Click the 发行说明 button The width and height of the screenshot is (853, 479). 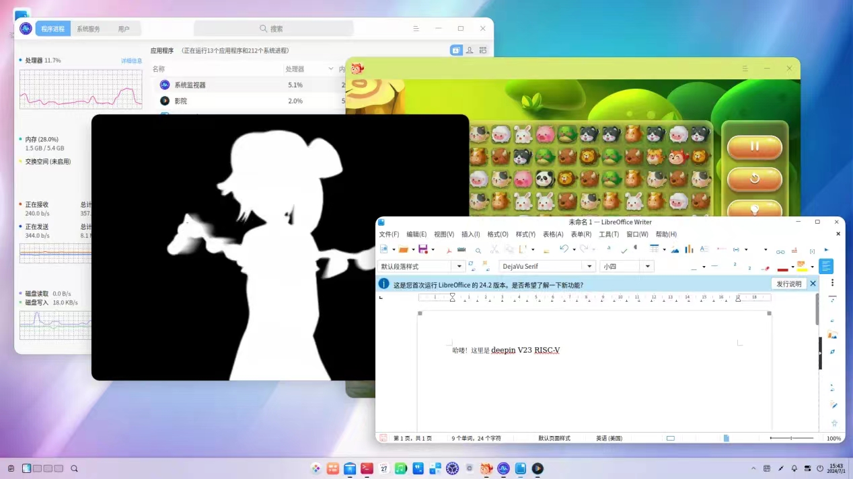click(x=788, y=284)
